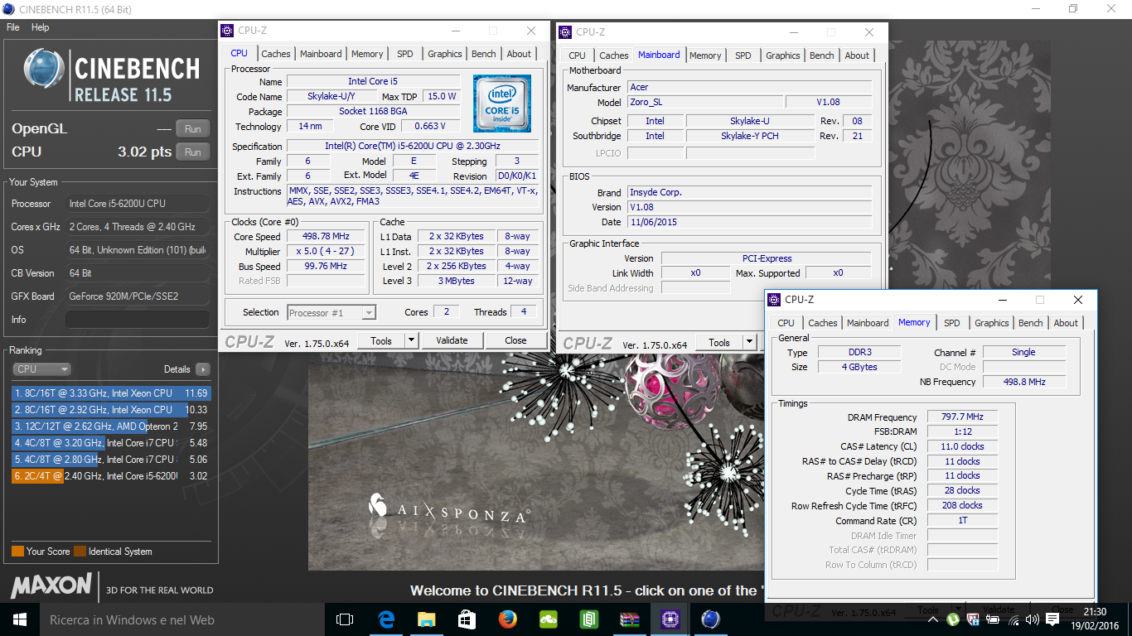Launch Microsoft Edge from taskbar
The height and width of the screenshot is (636, 1132).
click(385, 619)
